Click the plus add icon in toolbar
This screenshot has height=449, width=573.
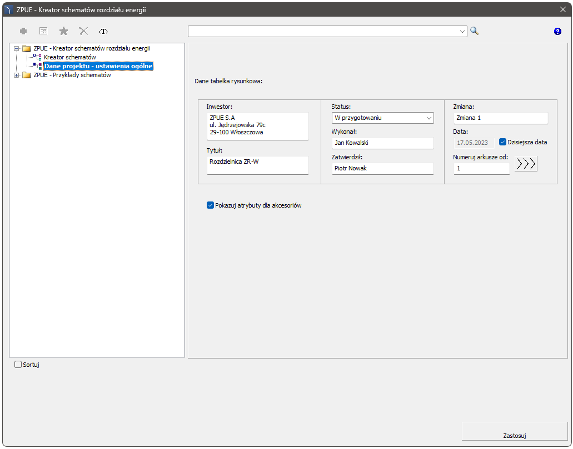click(23, 32)
